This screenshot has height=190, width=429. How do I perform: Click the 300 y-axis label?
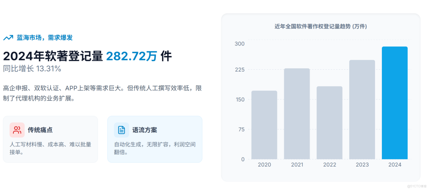(240, 44)
